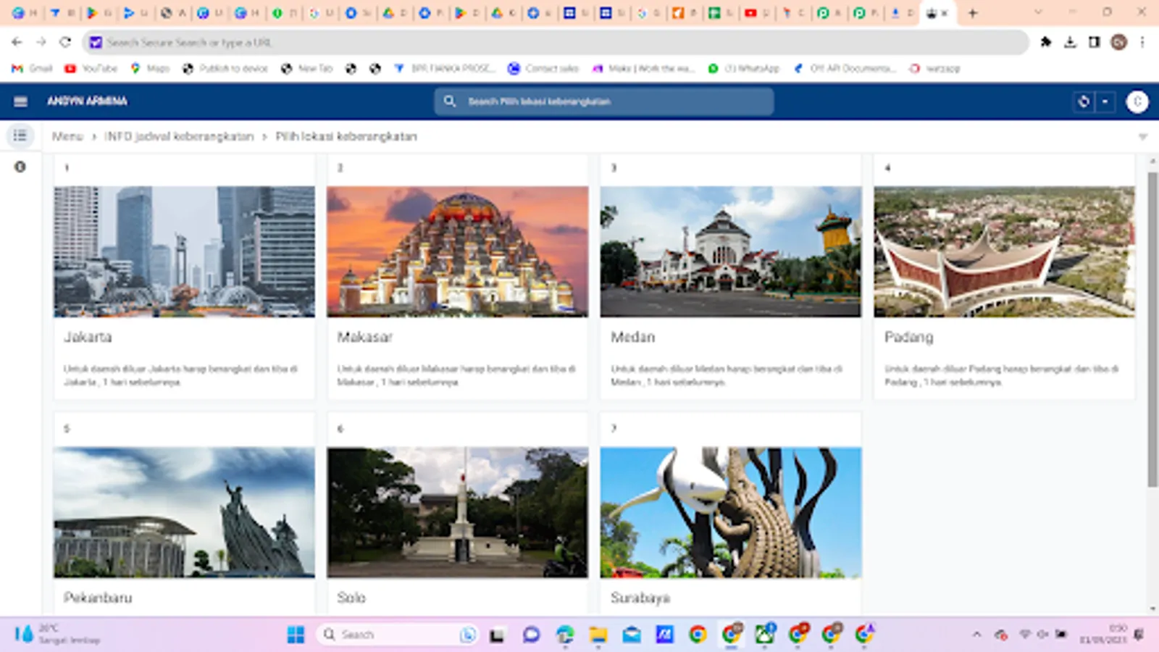
Task: Expand the filter chevron at breadcrumb right
Action: click(1142, 137)
